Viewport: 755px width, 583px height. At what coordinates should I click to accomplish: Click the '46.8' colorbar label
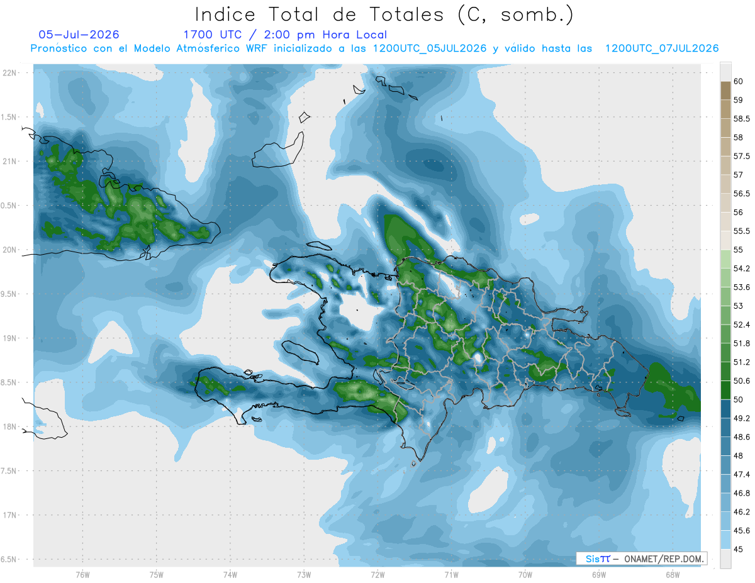pos(742,493)
